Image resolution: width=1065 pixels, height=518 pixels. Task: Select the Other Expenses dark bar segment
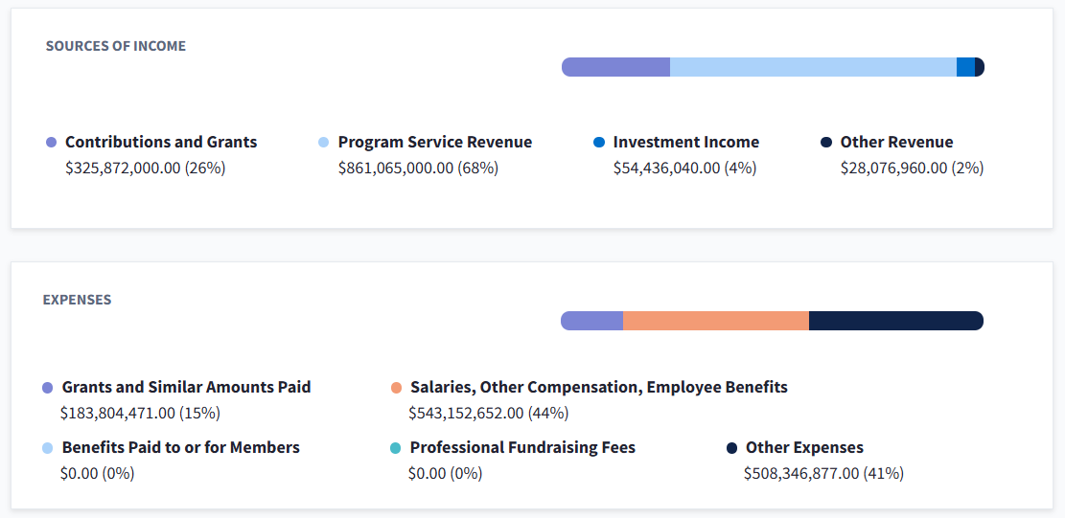(896, 321)
